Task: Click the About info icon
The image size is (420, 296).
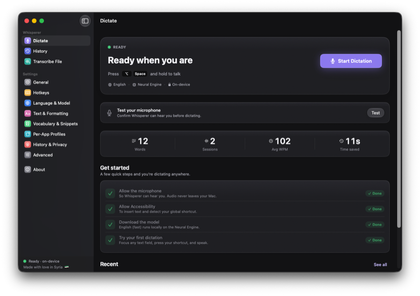Action: [28, 169]
